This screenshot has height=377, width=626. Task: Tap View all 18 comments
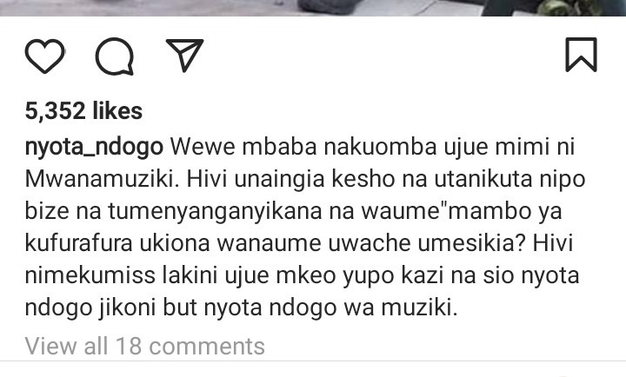coord(144,346)
